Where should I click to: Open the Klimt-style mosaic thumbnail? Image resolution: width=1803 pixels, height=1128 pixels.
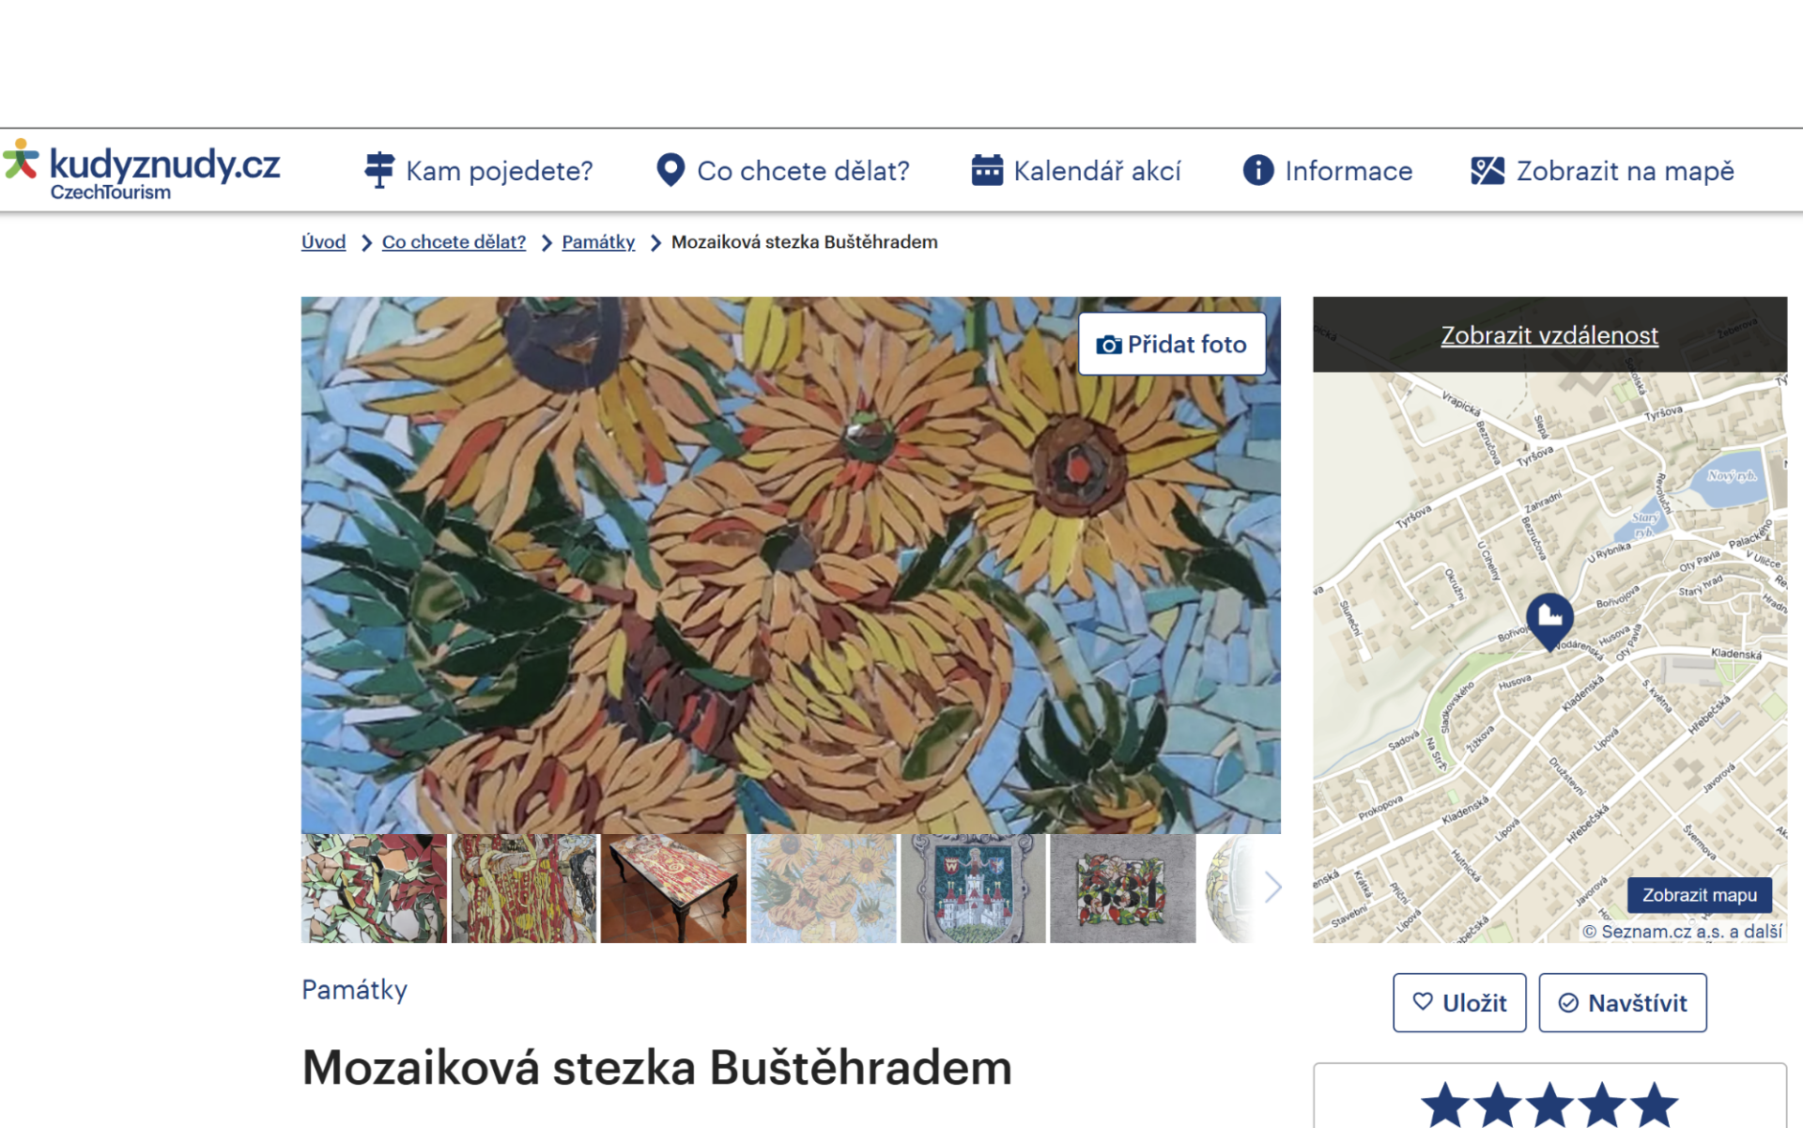[523, 888]
